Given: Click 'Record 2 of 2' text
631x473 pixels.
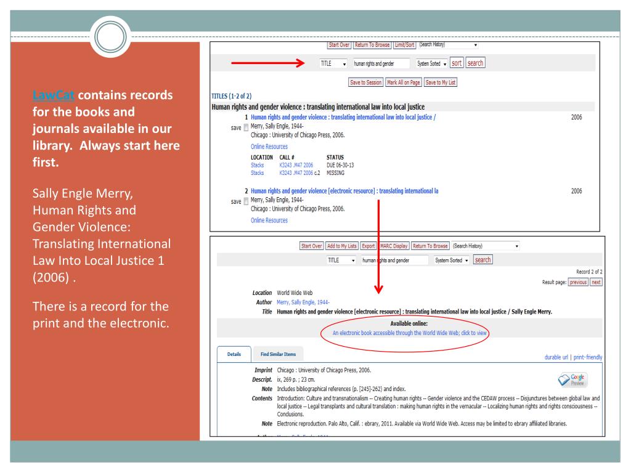Looking at the screenshot, I should click(589, 272).
